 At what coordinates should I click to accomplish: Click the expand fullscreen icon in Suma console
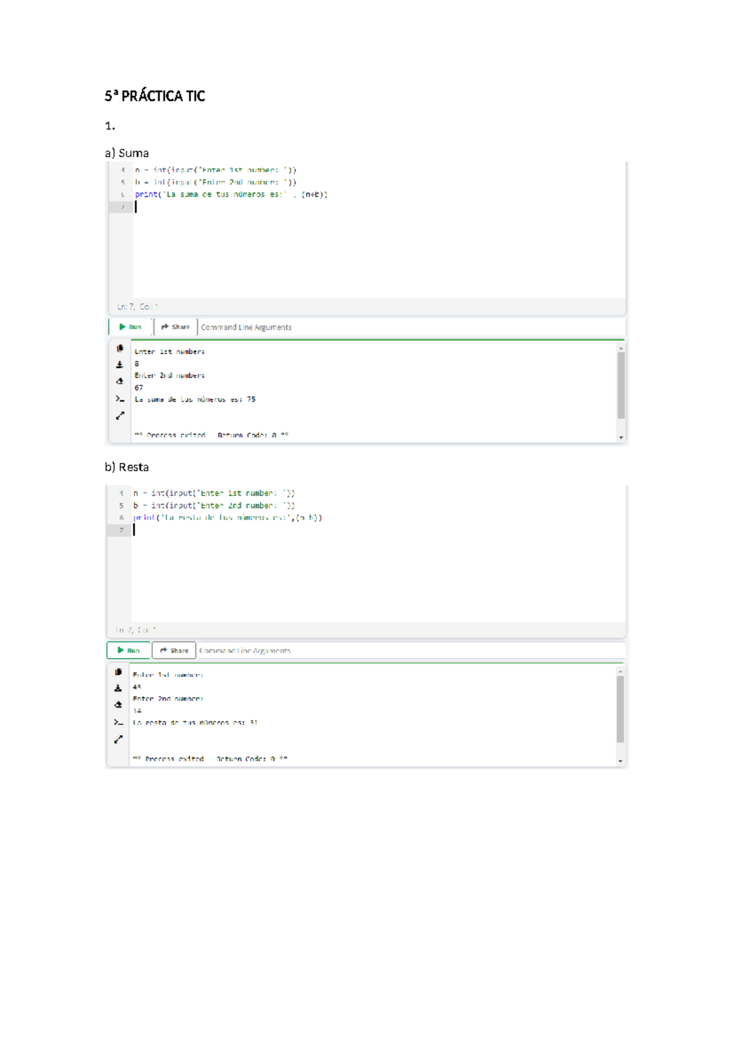(120, 416)
